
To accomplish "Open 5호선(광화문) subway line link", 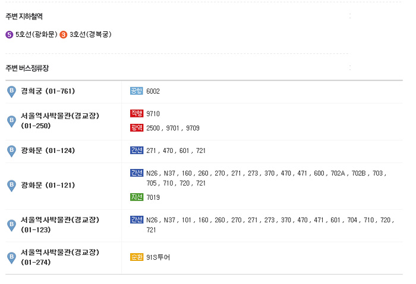I will click(x=36, y=34).
